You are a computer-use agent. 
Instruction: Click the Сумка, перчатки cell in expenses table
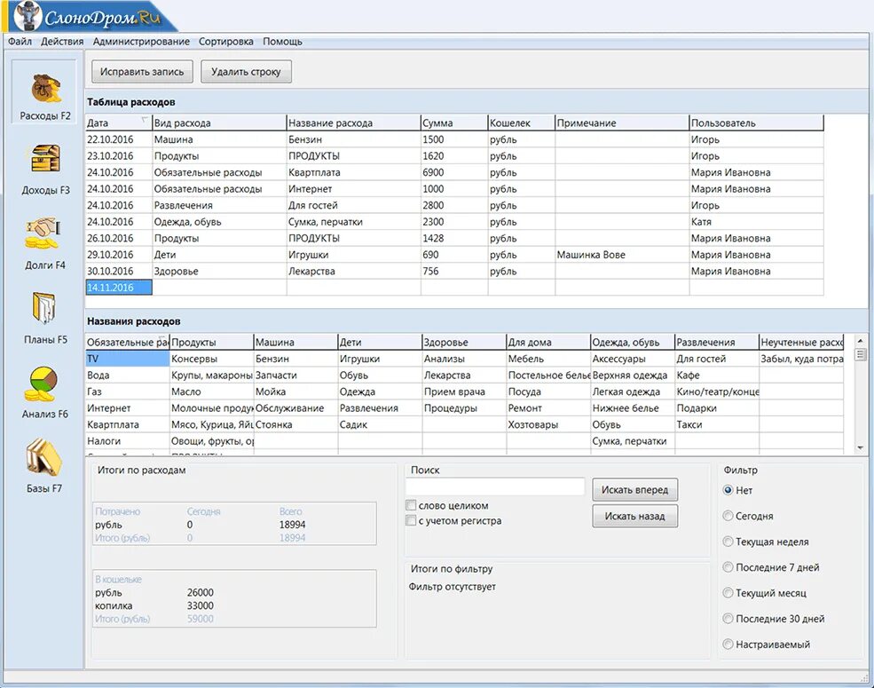(354, 221)
